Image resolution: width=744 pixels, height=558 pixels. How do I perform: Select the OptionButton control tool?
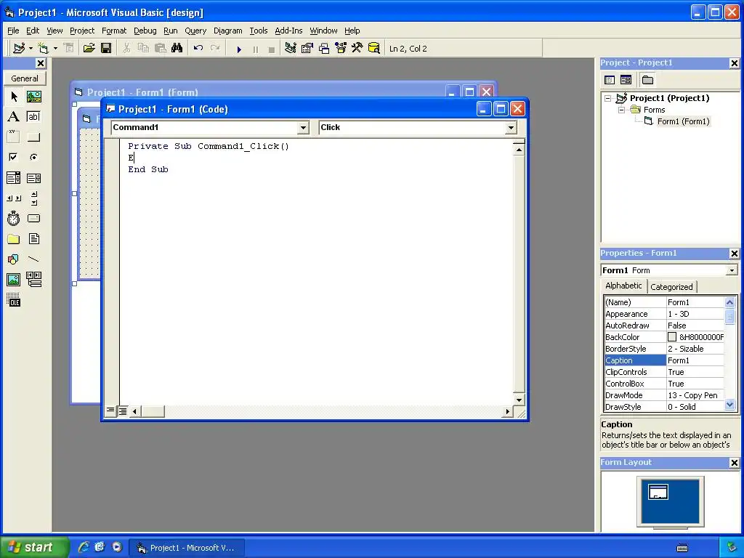click(33, 157)
